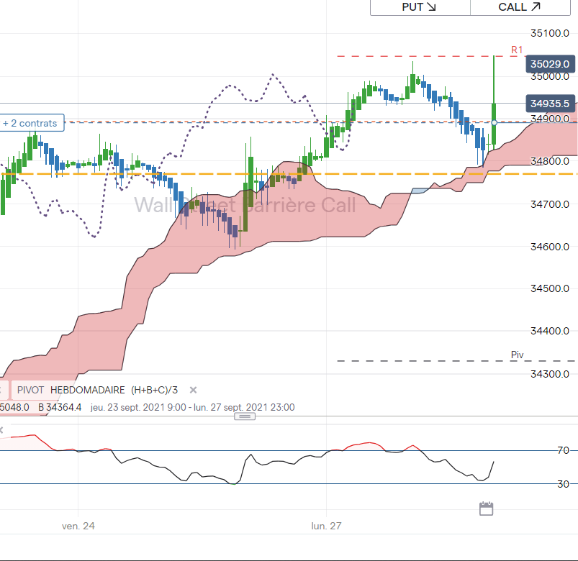The image size is (578, 561).
Task: Click the ven. 24 date label
Action: [x=78, y=526]
